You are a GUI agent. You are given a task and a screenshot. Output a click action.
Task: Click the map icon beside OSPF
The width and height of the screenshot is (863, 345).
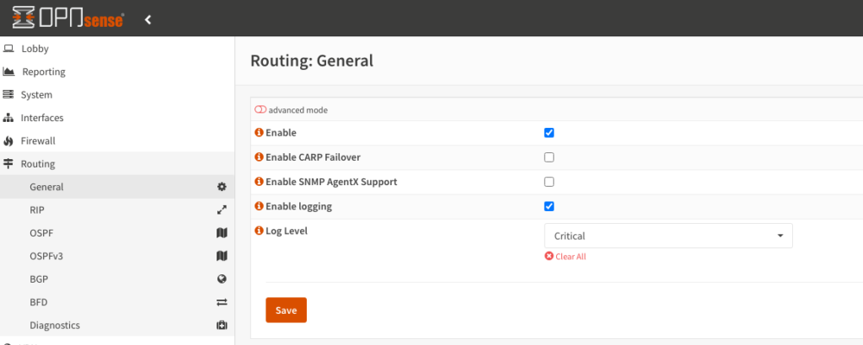pos(222,233)
